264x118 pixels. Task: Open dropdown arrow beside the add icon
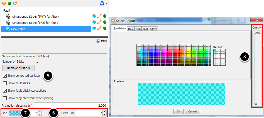[x=106, y=3]
